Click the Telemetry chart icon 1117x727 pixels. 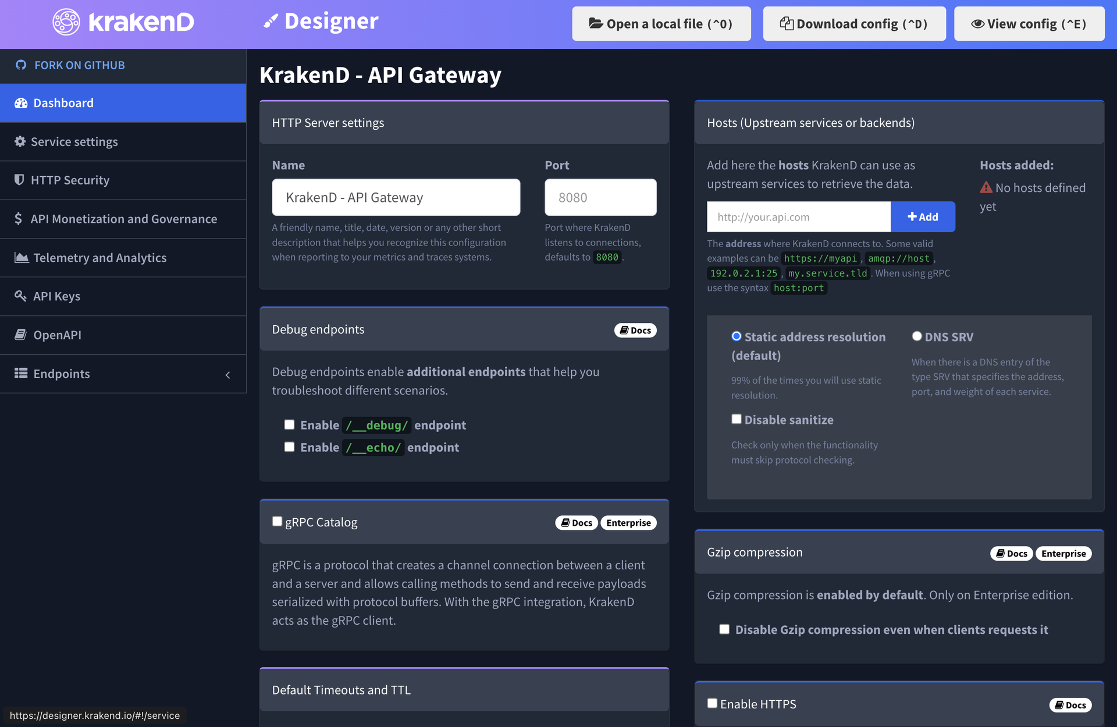22,257
